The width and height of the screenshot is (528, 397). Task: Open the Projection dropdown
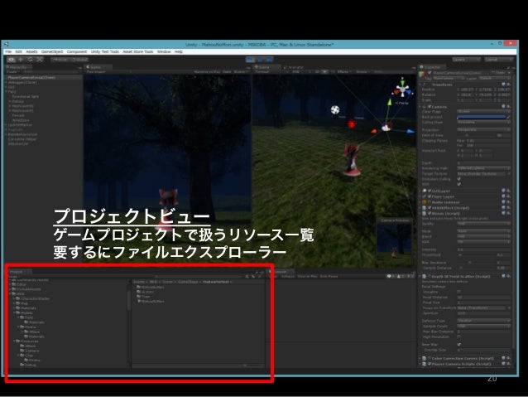(x=483, y=130)
